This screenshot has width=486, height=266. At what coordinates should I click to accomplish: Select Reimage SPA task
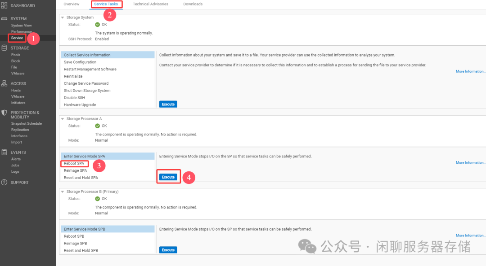click(108, 170)
